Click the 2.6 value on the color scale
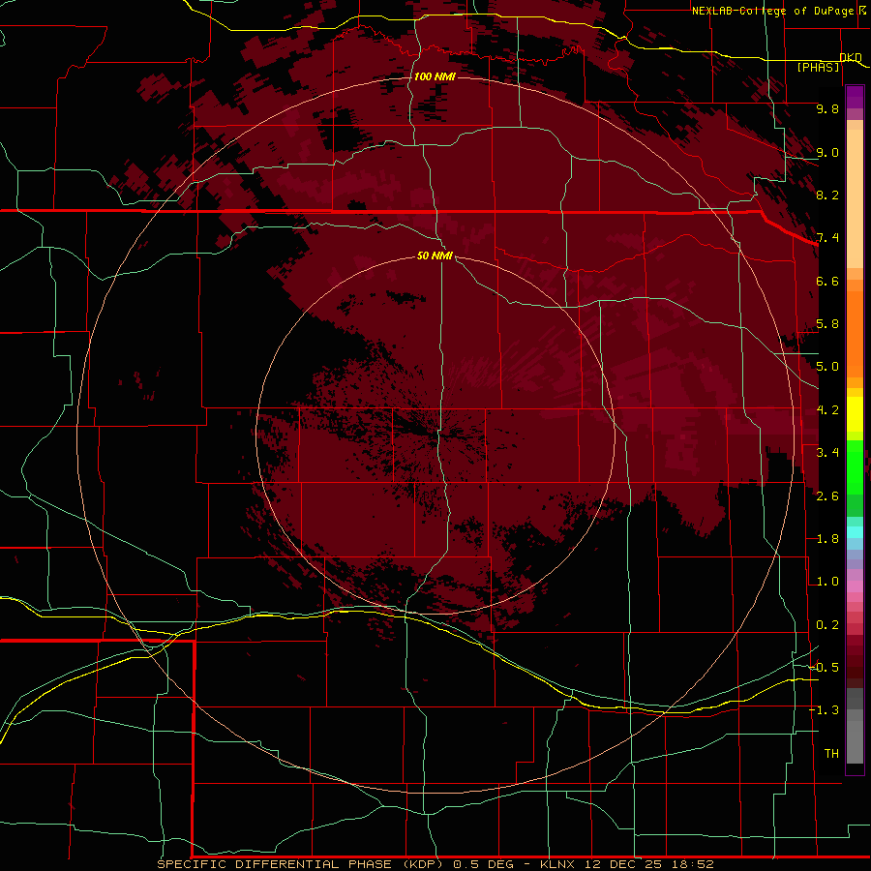This screenshot has width=871, height=871. [x=827, y=496]
